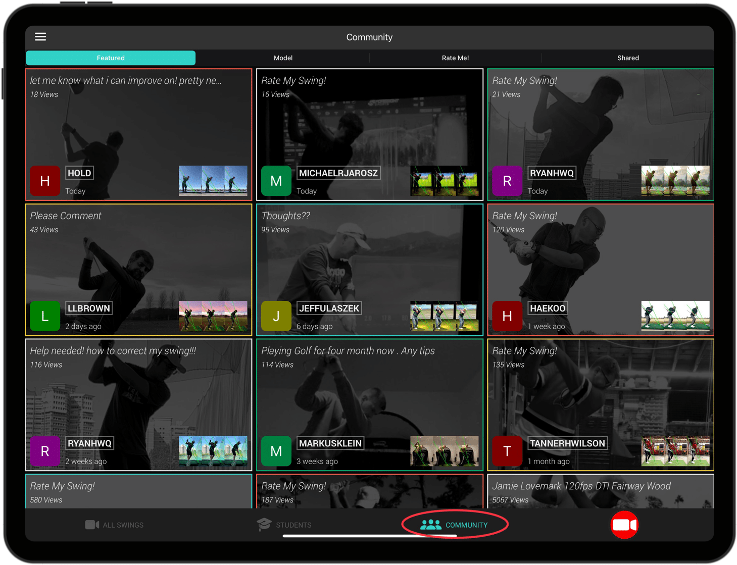
Task: Switch to the Model tab
Action: pos(283,58)
